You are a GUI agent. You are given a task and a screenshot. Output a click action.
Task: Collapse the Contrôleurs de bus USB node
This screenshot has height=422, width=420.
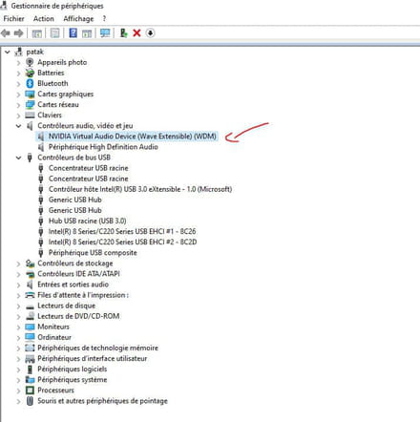coord(18,158)
